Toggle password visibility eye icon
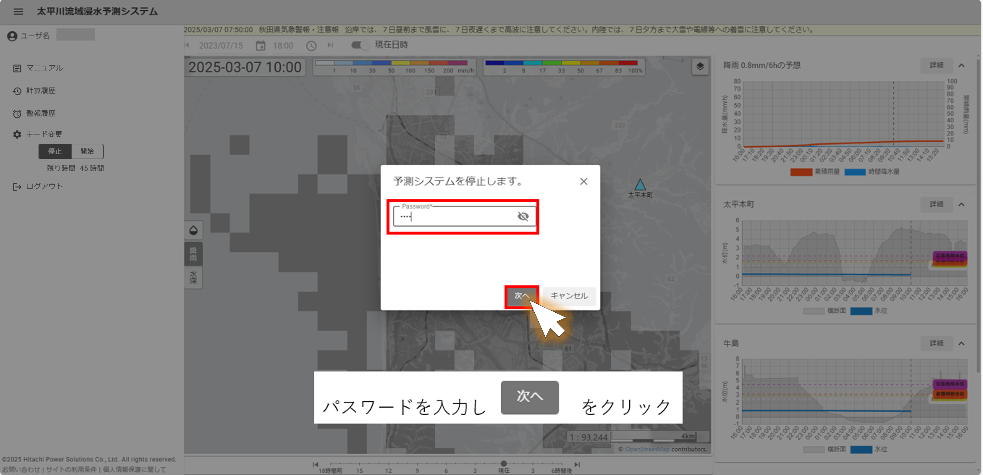 [x=523, y=216]
